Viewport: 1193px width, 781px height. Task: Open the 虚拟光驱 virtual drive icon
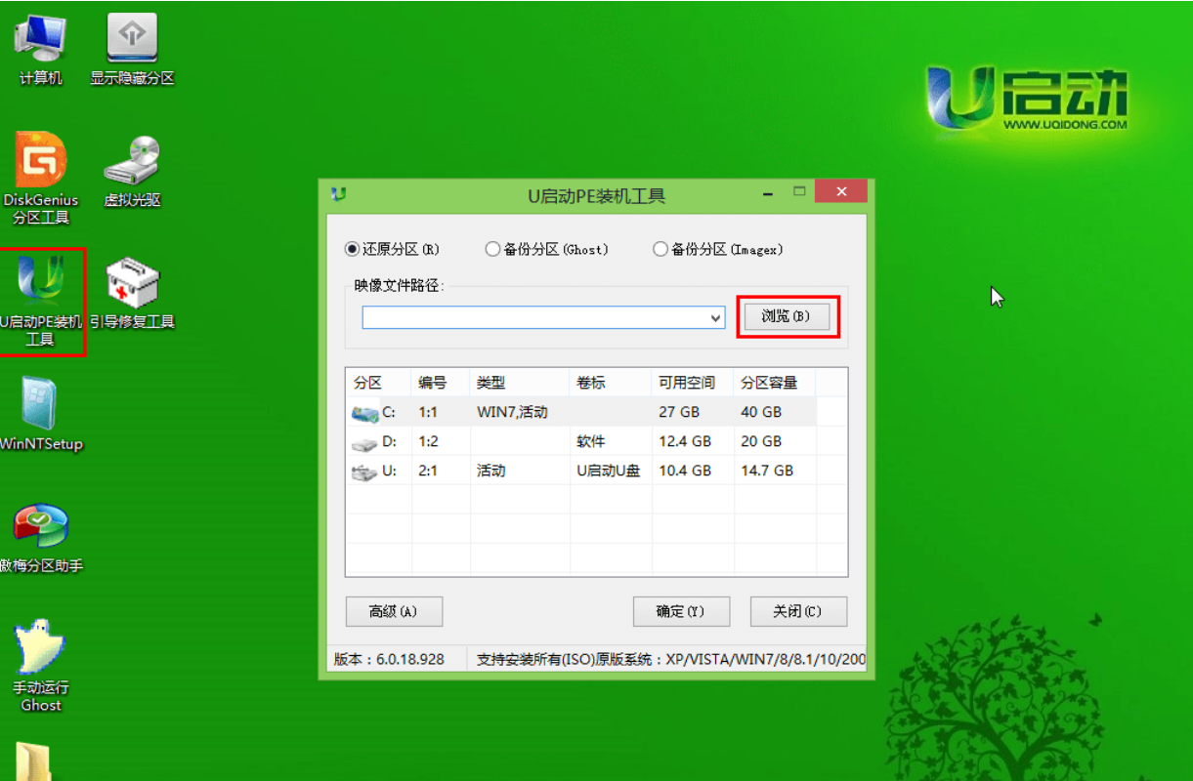click(x=132, y=163)
